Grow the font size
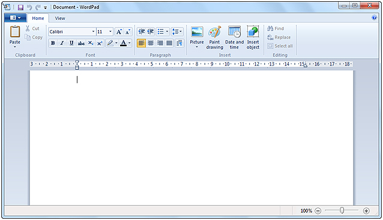Screen dimensions: 383x220 point(119,32)
